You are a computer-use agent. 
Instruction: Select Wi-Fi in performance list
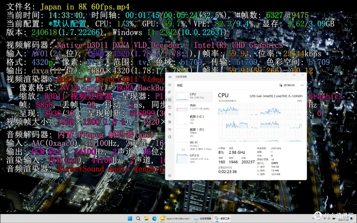(x=194, y=146)
